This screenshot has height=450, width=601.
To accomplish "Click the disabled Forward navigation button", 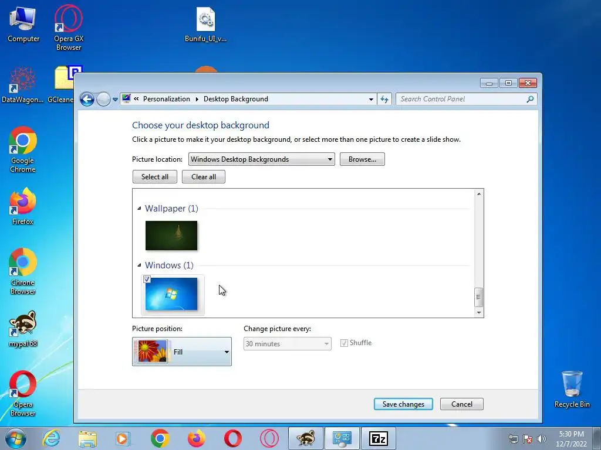I will (103, 100).
